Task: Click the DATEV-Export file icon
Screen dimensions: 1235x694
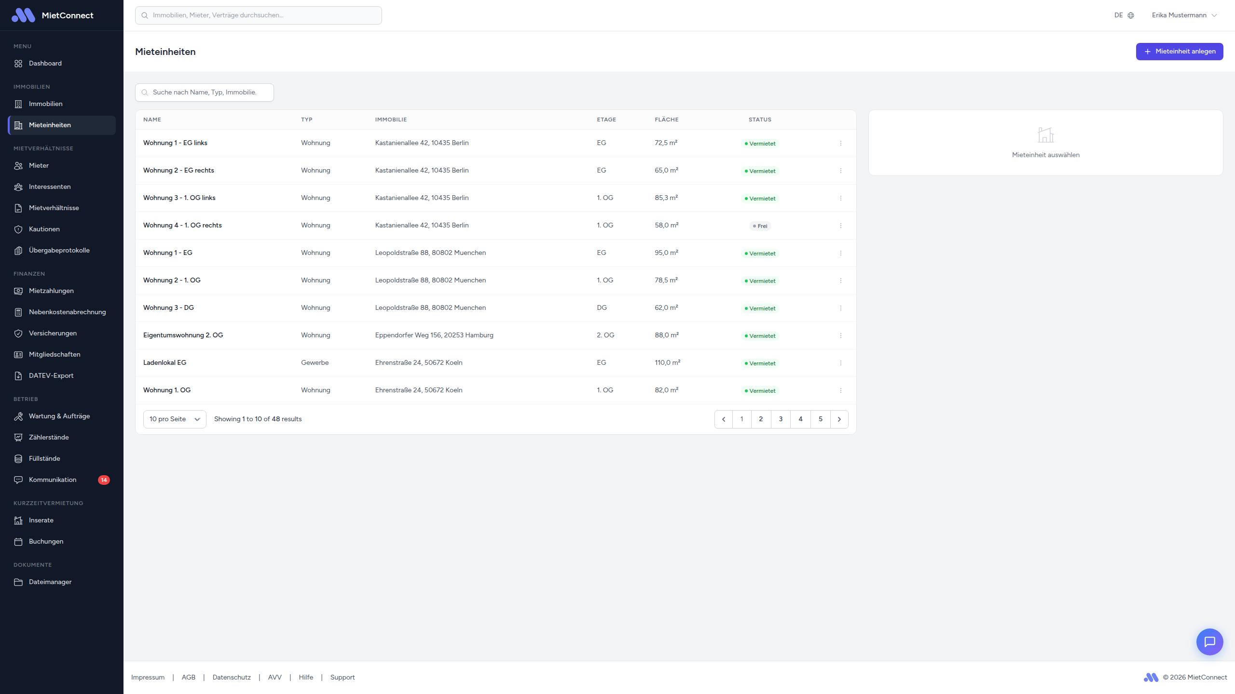Action: point(18,376)
